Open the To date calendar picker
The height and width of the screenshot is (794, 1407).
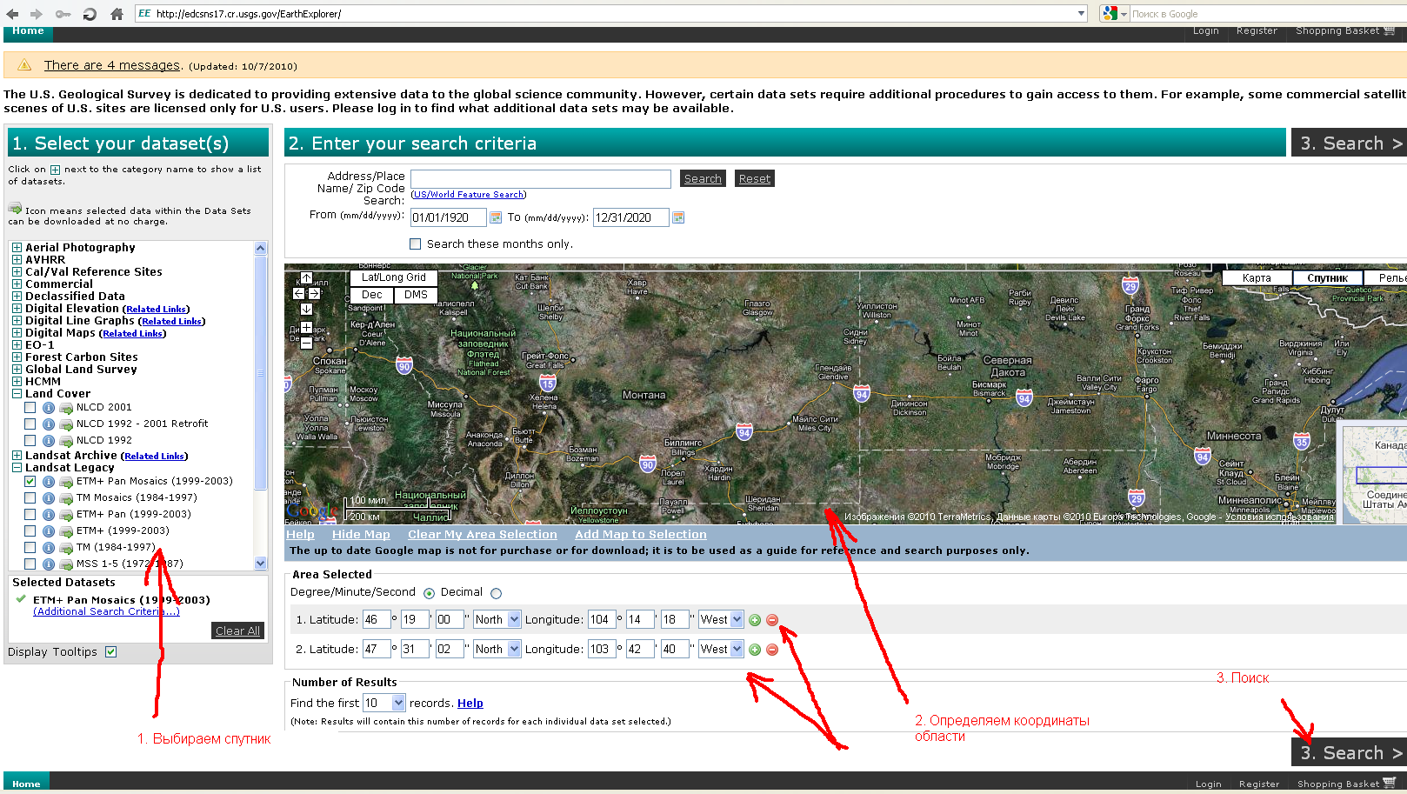pos(678,217)
